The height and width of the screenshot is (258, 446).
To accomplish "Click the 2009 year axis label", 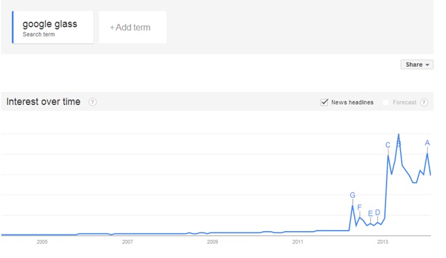I will 212,242.
